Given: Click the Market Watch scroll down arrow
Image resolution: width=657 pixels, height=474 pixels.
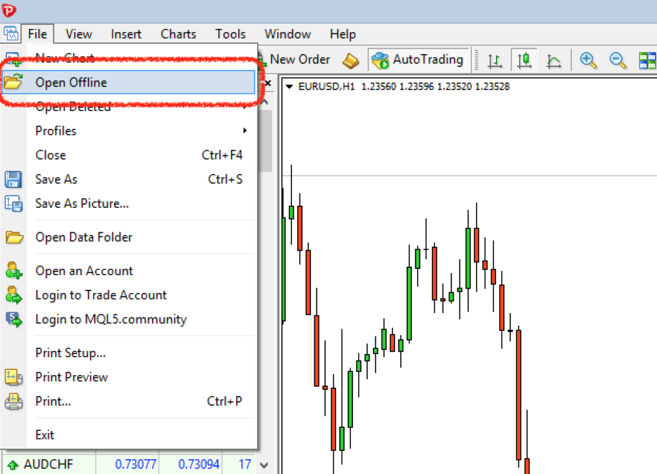Looking at the screenshot, I should click(x=264, y=465).
